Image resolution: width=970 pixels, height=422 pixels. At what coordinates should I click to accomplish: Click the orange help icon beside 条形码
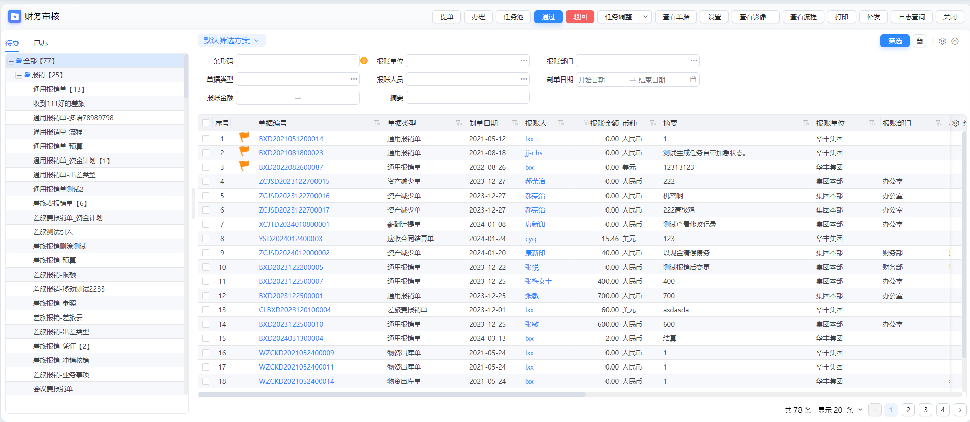(x=364, y=61)
